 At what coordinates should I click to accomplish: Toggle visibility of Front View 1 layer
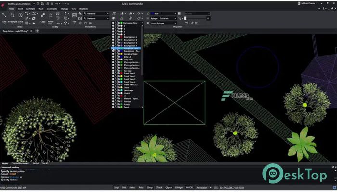113,73
